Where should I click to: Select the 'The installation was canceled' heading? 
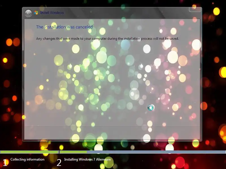click(x=64, y=27)
